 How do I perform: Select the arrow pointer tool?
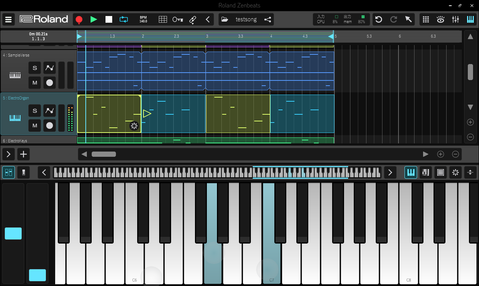coord(409,19)
